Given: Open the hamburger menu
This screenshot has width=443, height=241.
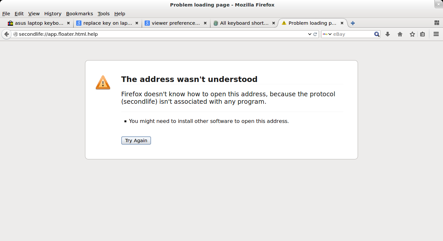Looking at the screenshot, I should pos(436,34).
